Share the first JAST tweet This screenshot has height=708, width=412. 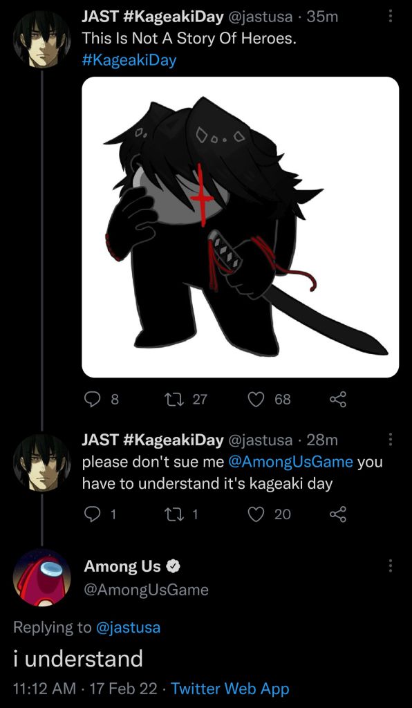coord(338,399)
